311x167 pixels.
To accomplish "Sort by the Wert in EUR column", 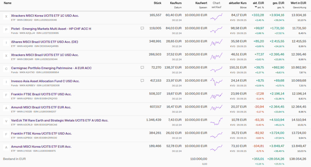I will pyautogui.click(x=298, y=3).
